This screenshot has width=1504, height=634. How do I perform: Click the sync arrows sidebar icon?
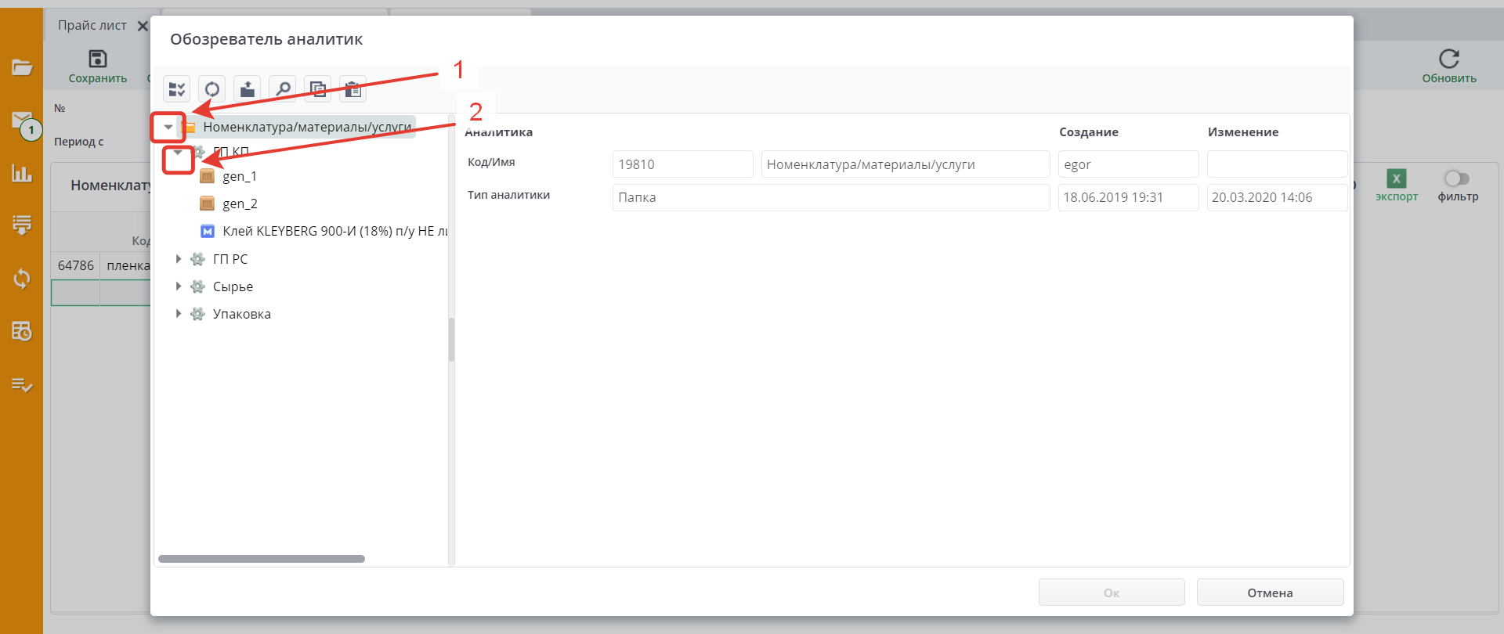(x=22, y=279)
